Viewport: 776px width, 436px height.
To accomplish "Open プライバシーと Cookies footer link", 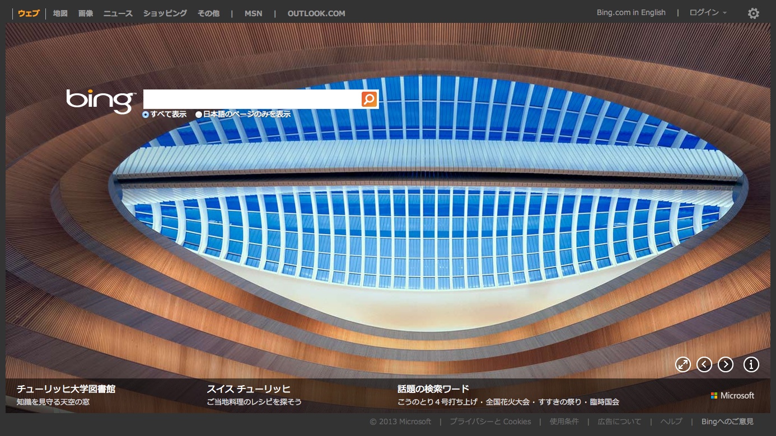I will pyautogui.click(x=490, y=421).
